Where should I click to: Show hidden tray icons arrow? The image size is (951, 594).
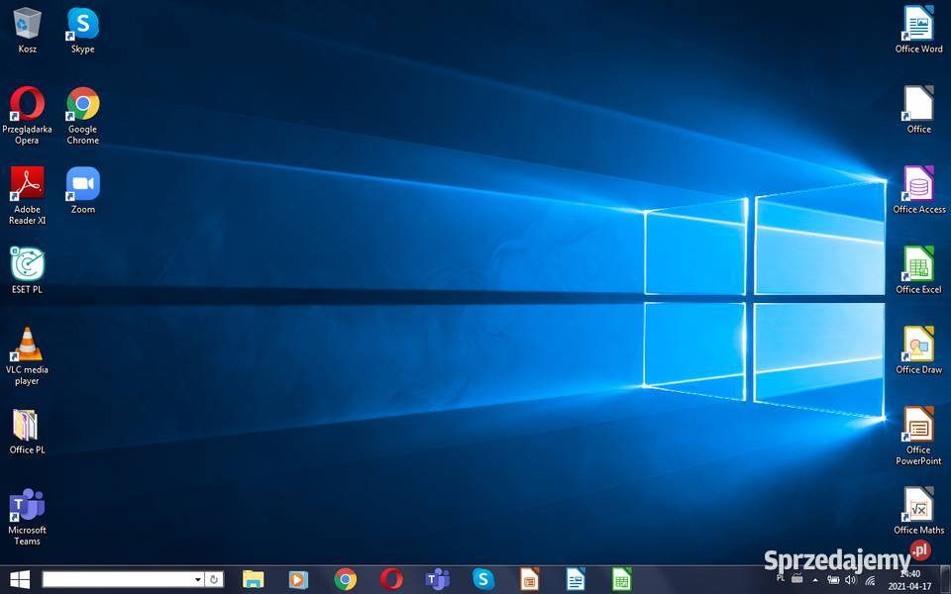tap(815, 580)
